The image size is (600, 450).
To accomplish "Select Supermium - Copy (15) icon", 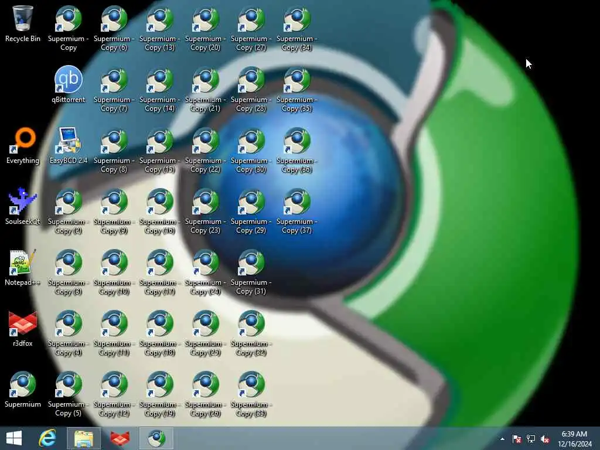I will [159, 150].
